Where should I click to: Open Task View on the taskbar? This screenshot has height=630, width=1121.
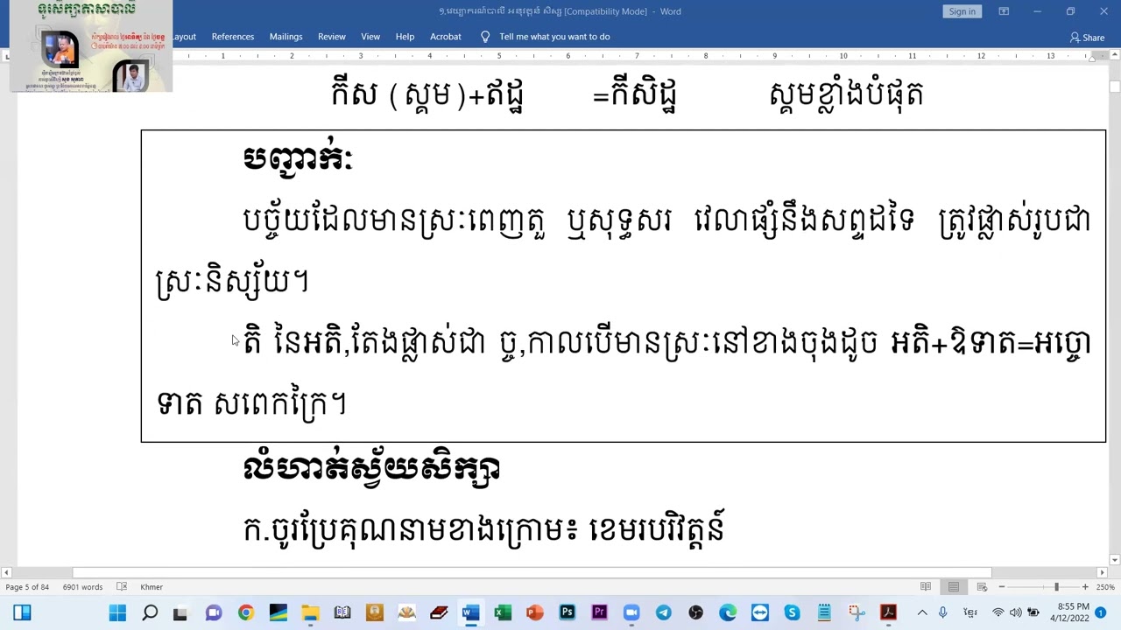(180, 612)
